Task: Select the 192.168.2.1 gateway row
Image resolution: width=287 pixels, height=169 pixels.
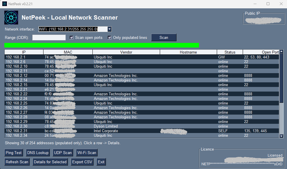Action: [x=142, y=57]
